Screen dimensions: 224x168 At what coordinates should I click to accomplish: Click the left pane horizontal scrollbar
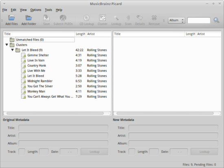(x=55, y=113)
